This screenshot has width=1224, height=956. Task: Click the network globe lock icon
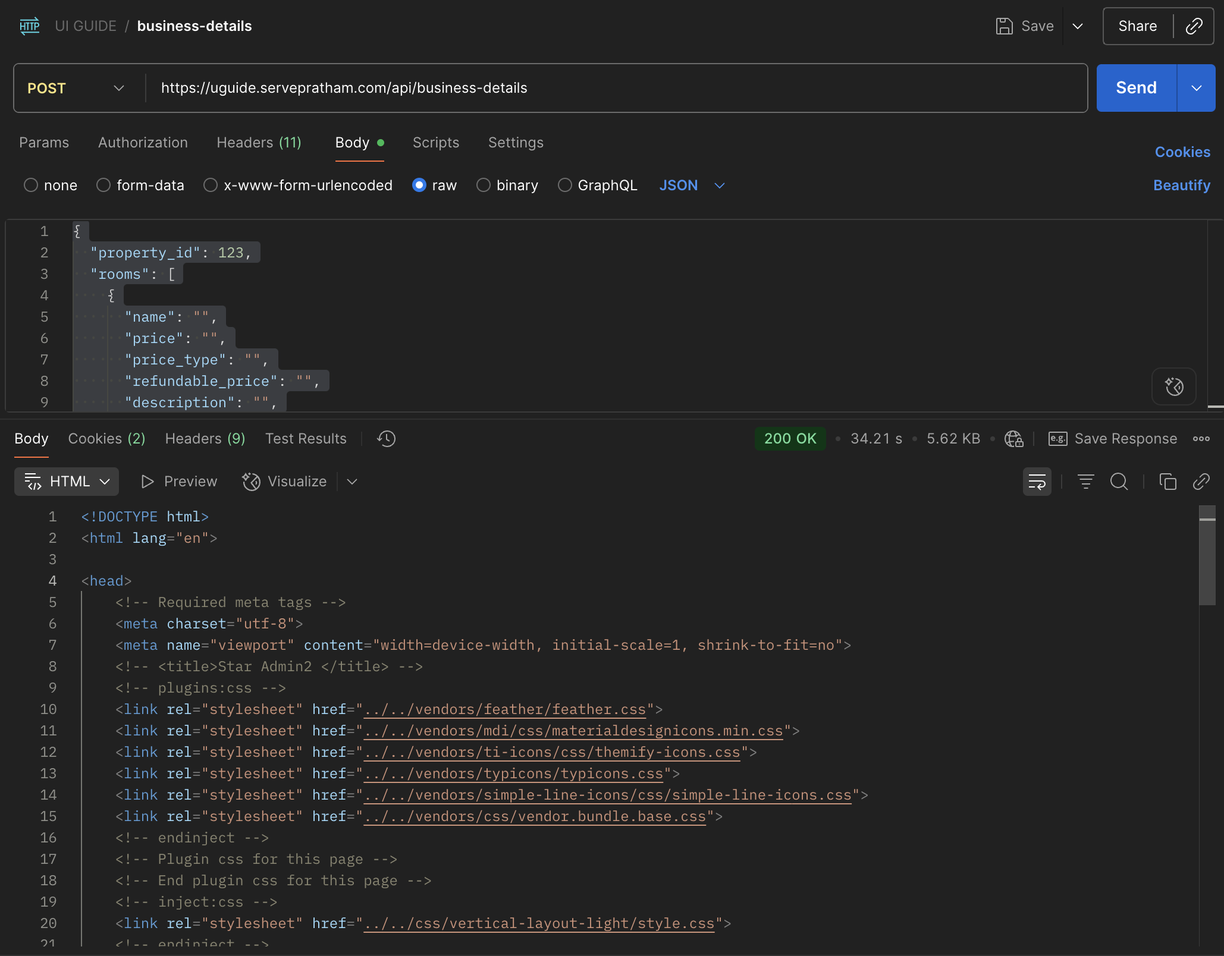pos(1013,439)
